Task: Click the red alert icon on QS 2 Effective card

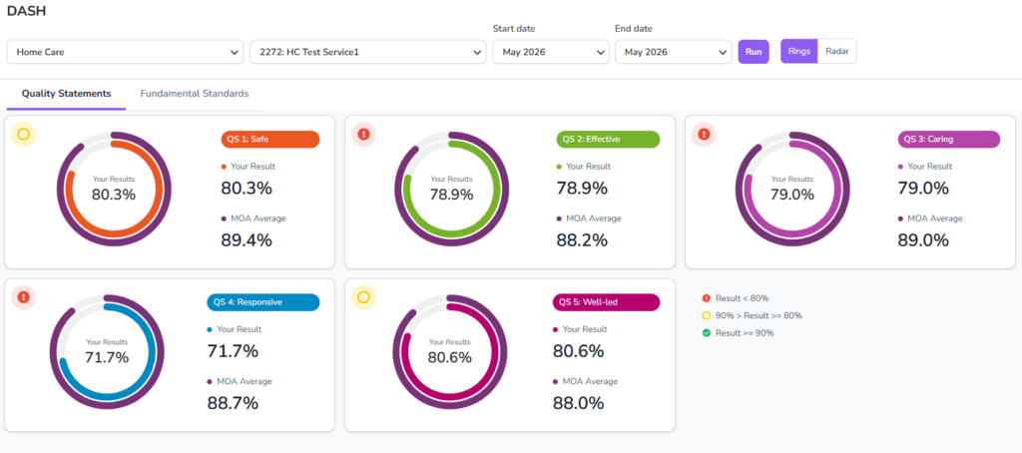Action: pos(363,135)
